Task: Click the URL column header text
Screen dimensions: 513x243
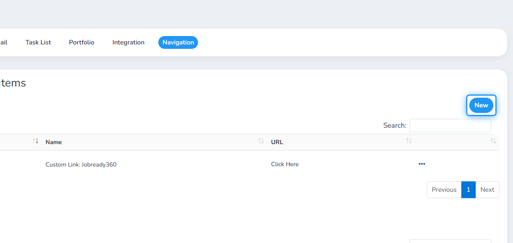Action: click(x=277, y=142)
